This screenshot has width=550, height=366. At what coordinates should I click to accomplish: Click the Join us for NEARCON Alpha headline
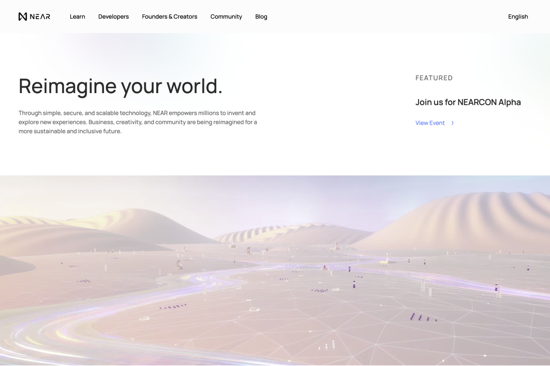(468, 102)
